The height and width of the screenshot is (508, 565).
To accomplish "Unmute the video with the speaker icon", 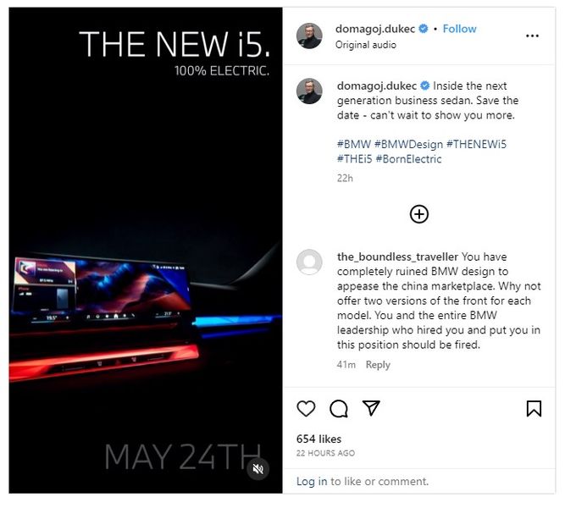I will 258,469.
